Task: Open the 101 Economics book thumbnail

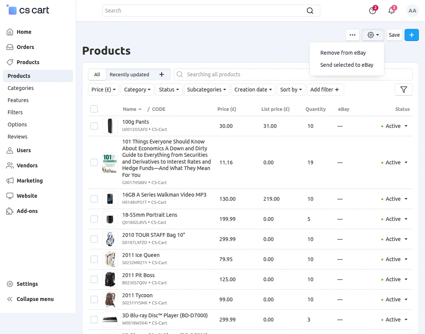Action: tap(110, 163)
